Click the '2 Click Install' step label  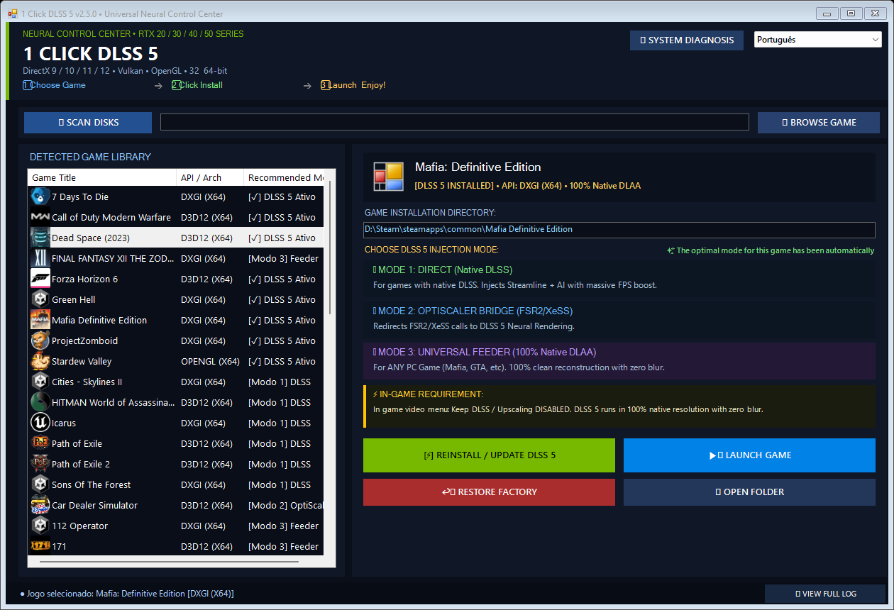click(x=197, y=85)
